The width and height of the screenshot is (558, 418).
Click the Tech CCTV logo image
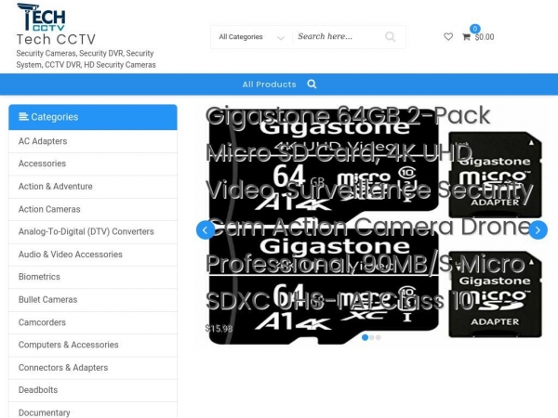tap(41, 17)
